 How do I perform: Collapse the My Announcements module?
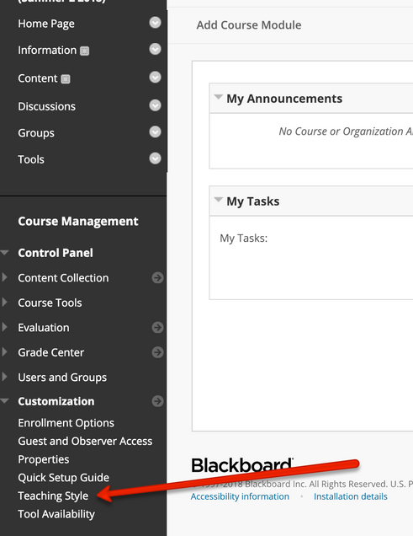point(218,97)
